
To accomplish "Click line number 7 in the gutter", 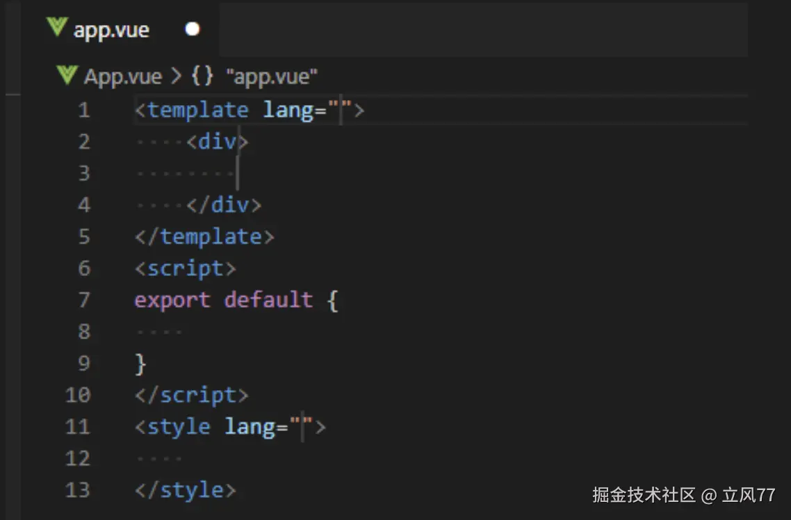I will (84, 300).
